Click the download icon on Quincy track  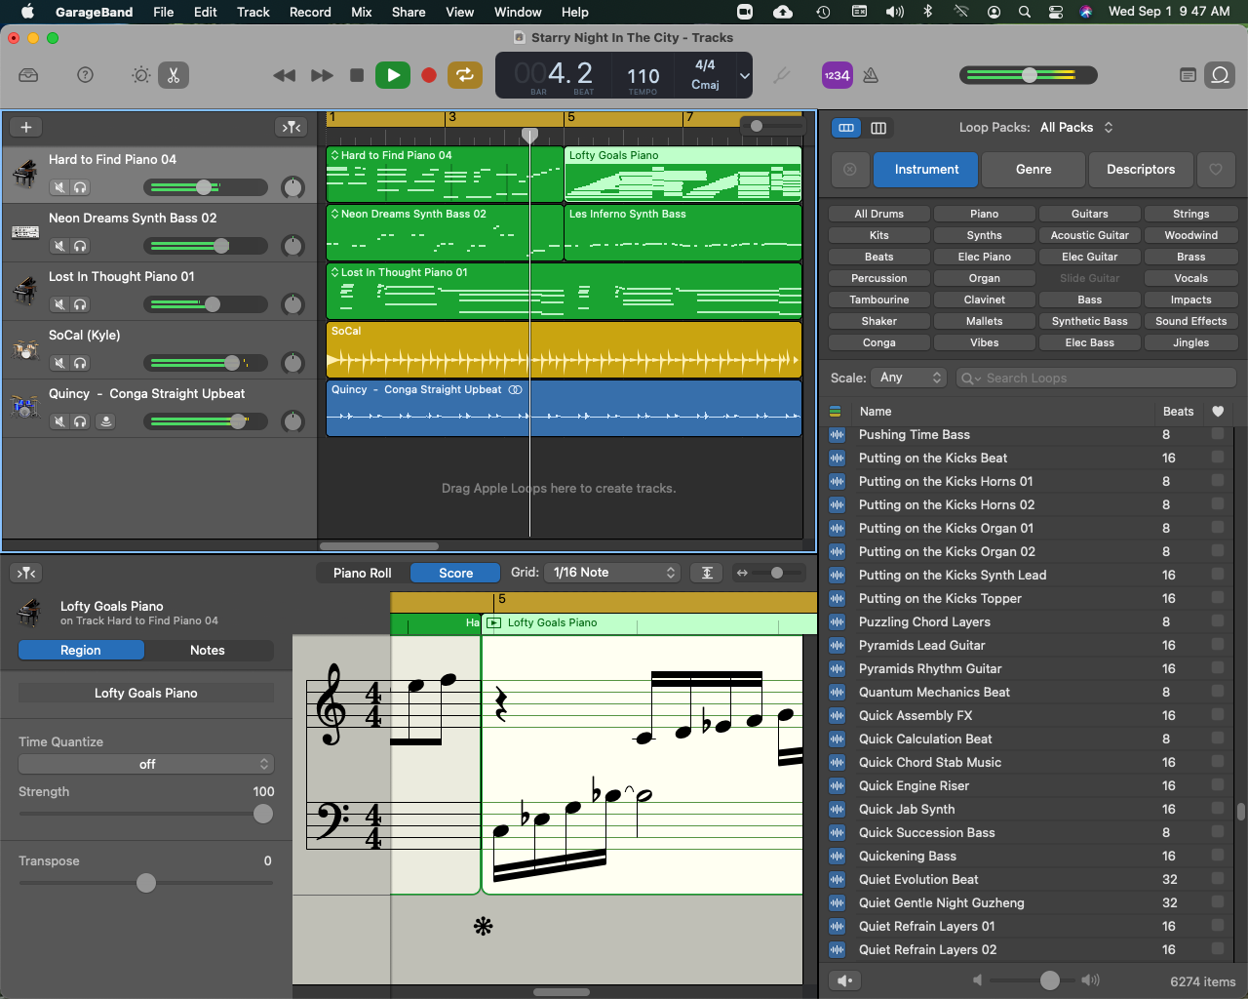(105, 421)
